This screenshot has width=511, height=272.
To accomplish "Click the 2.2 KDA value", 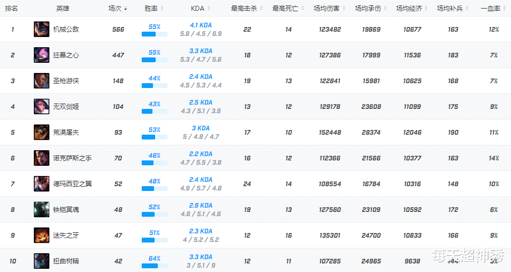I will click(201, 154).
